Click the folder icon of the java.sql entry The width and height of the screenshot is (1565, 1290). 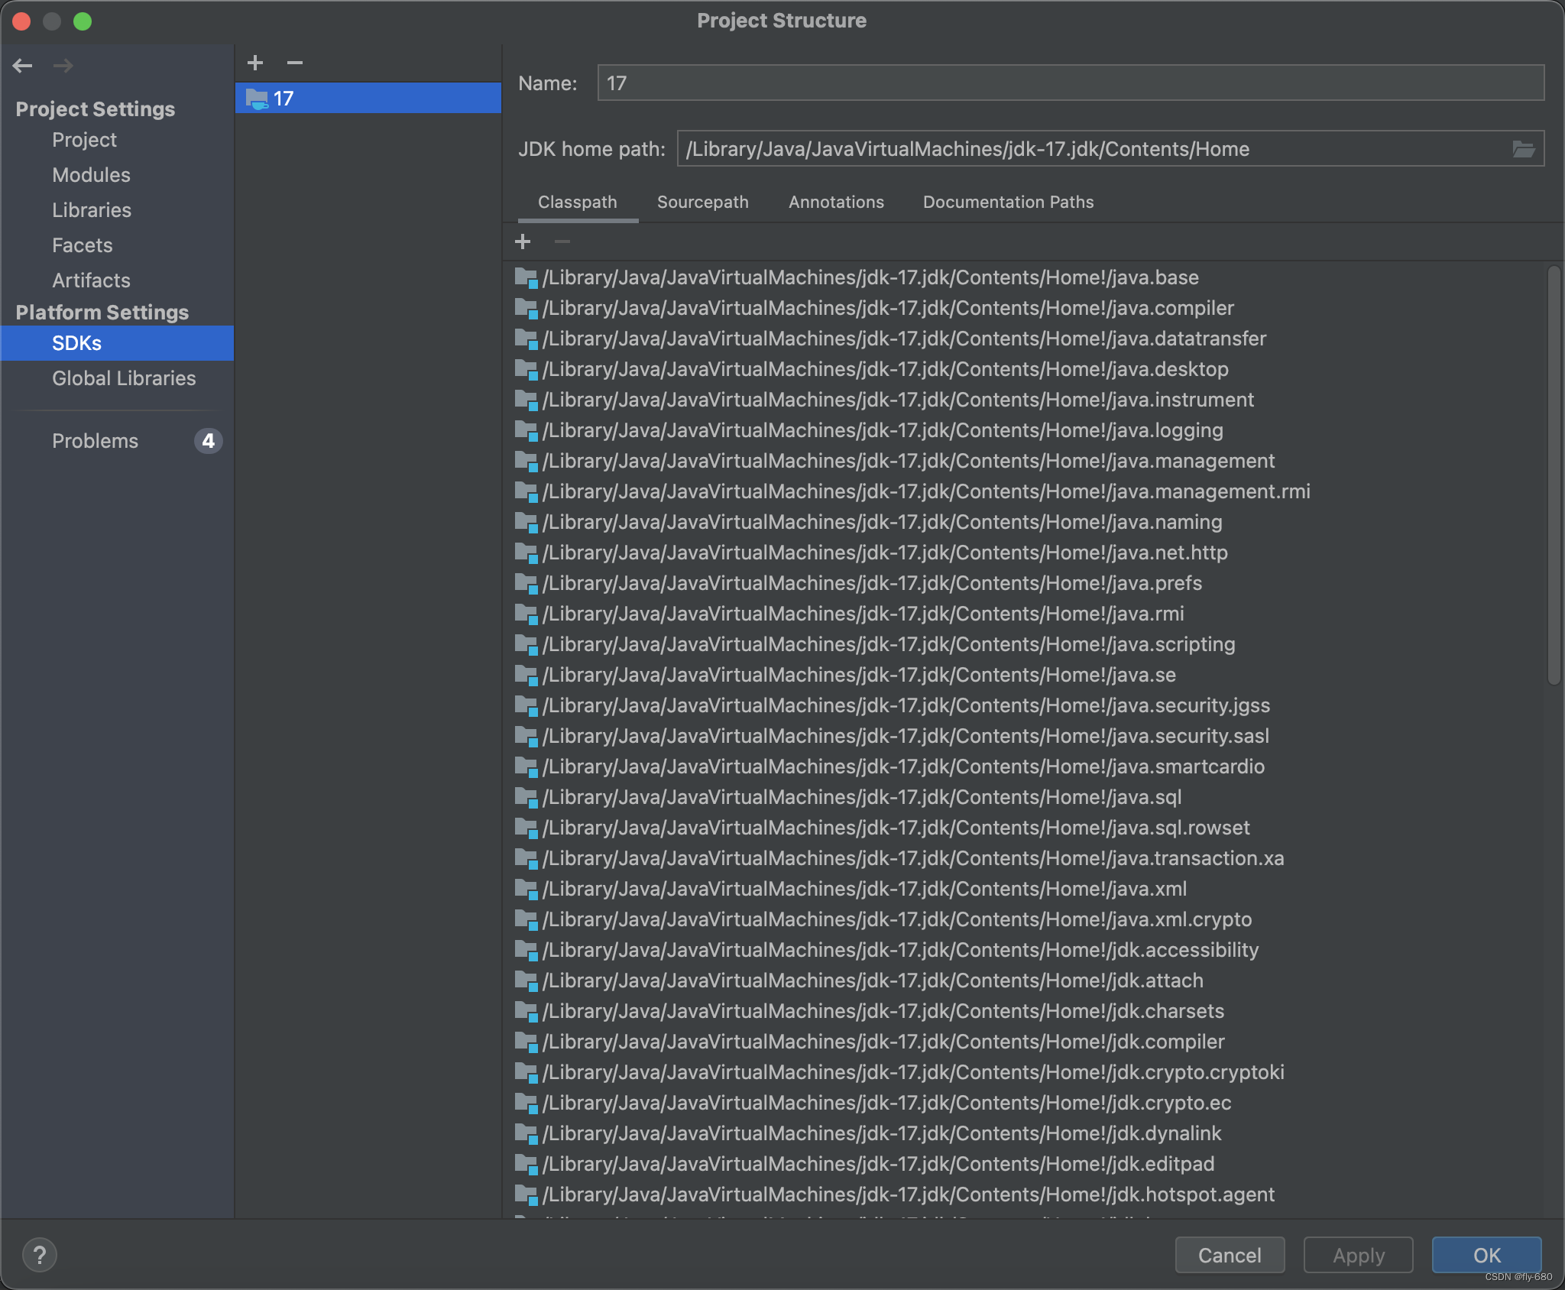[527, 797]
